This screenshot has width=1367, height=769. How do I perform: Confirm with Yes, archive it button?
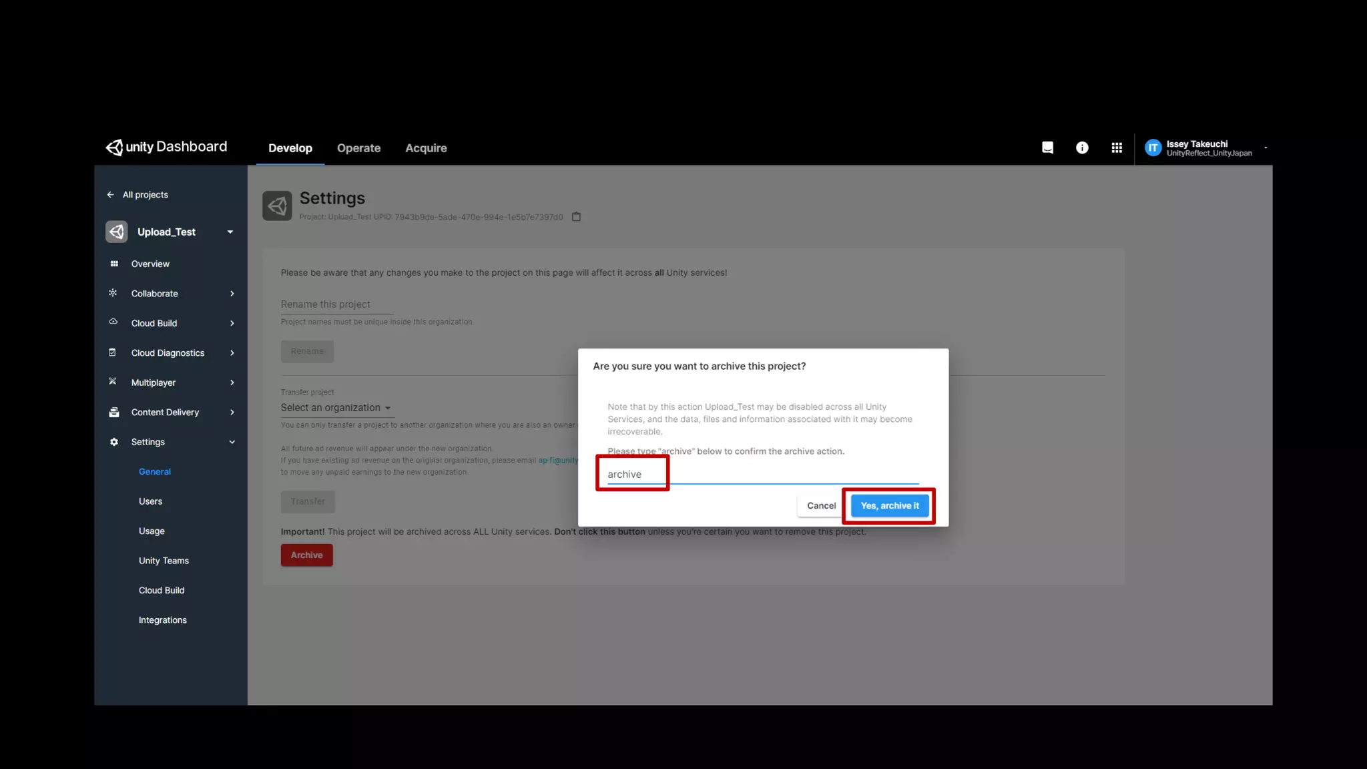[x=889, y=506]
